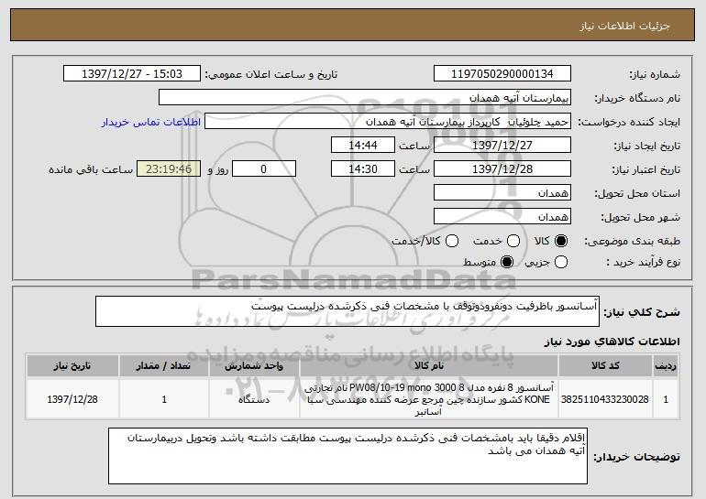Click the remaining time countdown 23:19:46
The width and height of the screenshot is (706, 499).
[x=169, y=169]
